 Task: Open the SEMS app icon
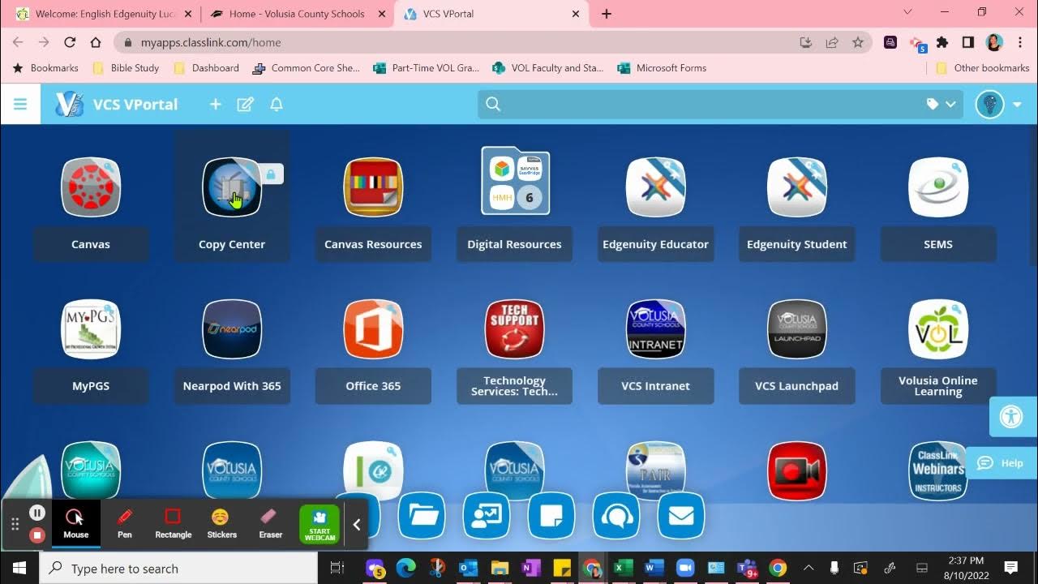938,187
